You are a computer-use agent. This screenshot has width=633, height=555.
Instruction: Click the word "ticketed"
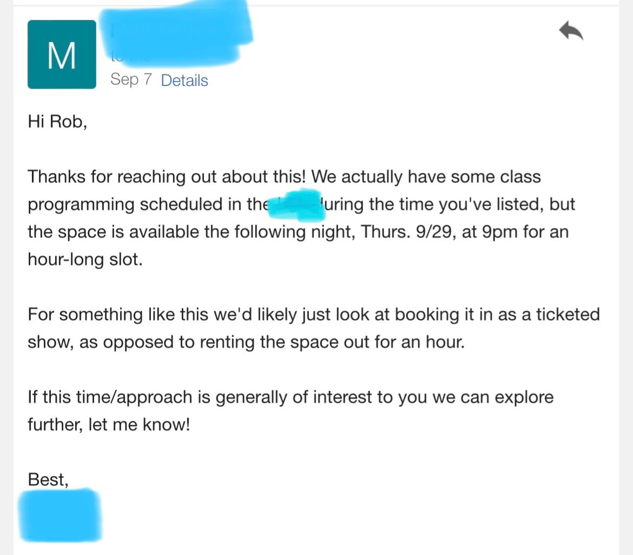[568, 315]
